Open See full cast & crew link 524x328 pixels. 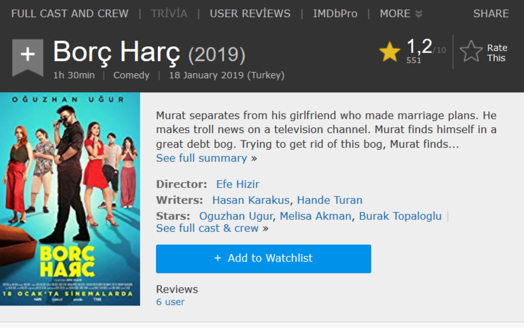pos(207,228)
